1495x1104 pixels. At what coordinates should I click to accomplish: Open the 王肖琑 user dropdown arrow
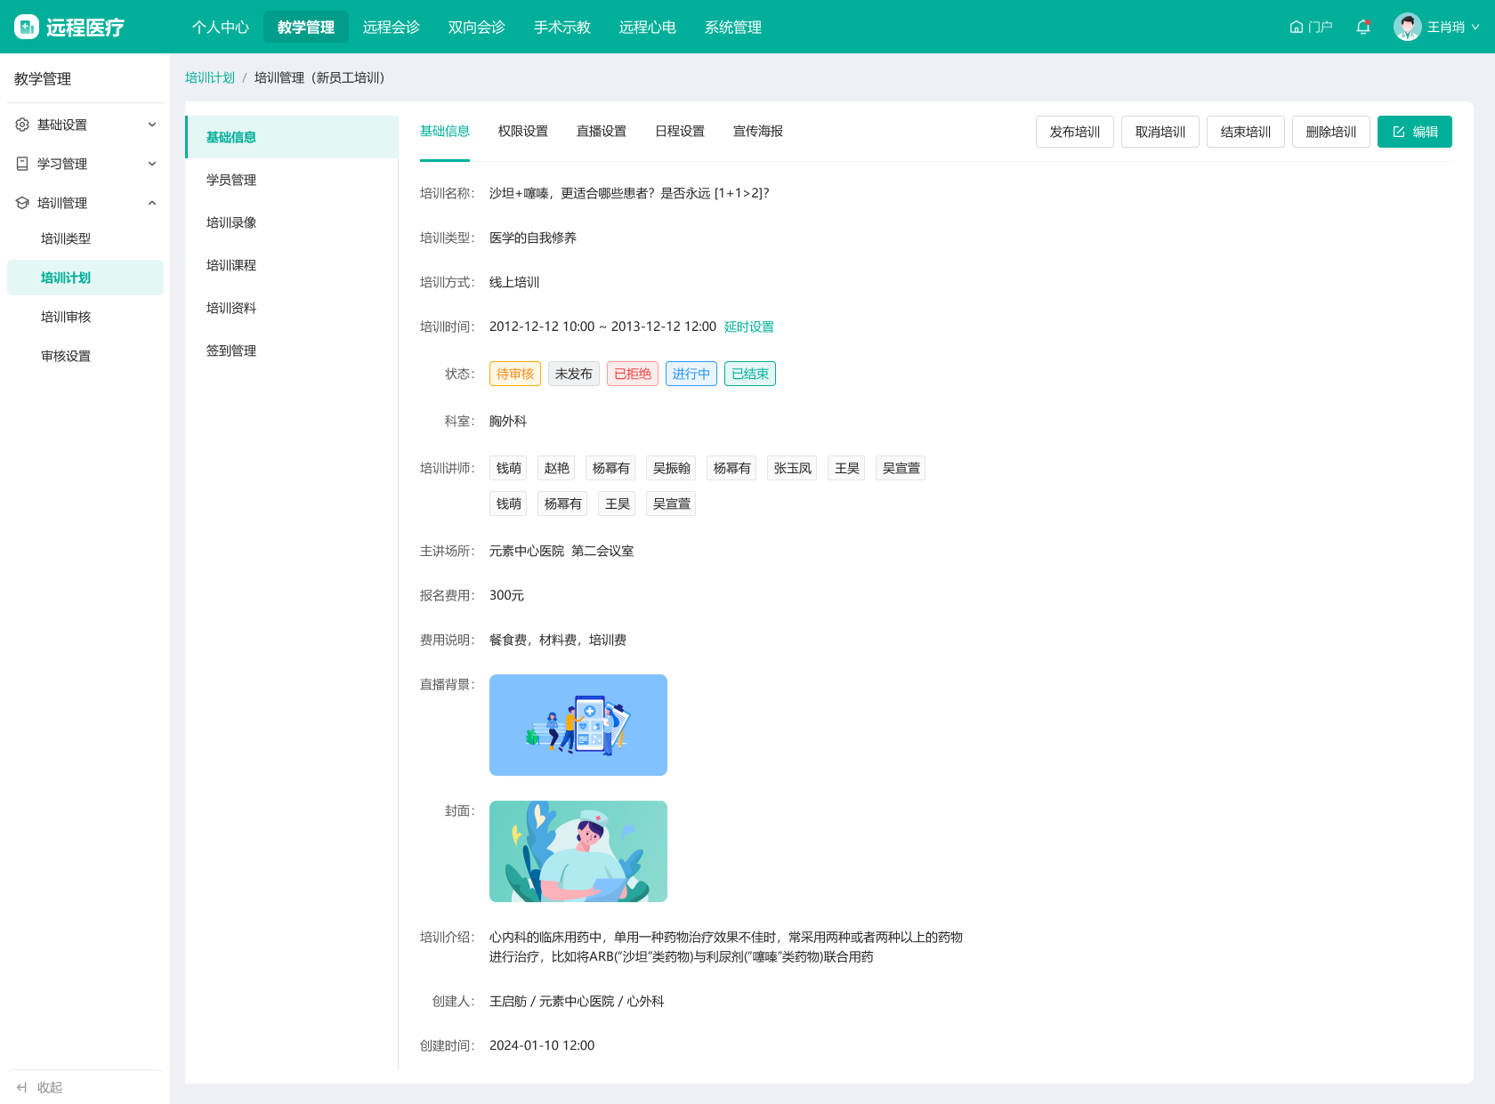click(x=1475, y=27)
